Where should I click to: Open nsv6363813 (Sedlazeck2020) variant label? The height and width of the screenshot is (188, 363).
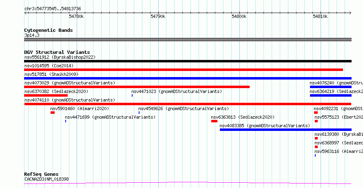point(243,117)
